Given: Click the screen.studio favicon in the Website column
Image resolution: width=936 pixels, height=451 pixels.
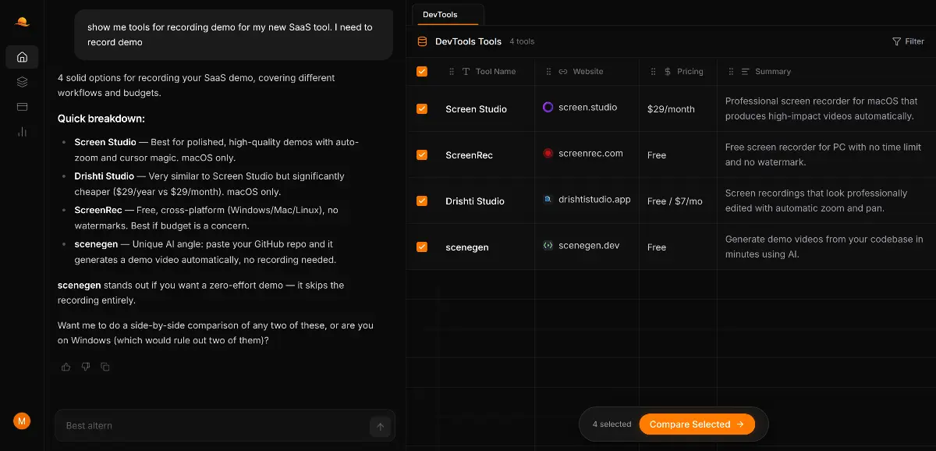Looking at the screenshot, I should [x=548, y=108].
